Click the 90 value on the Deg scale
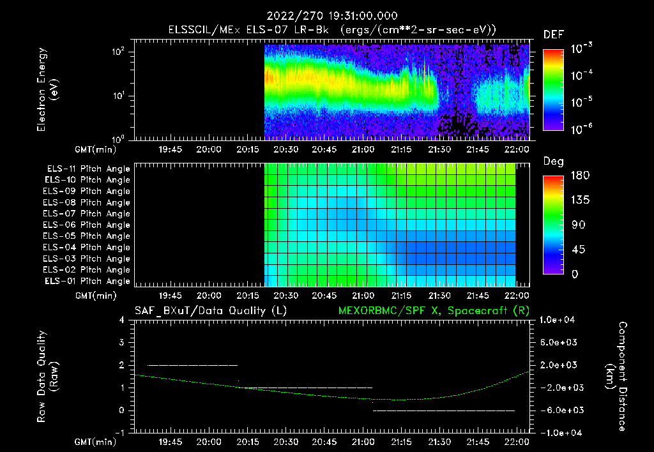 [x=579, y=225]
